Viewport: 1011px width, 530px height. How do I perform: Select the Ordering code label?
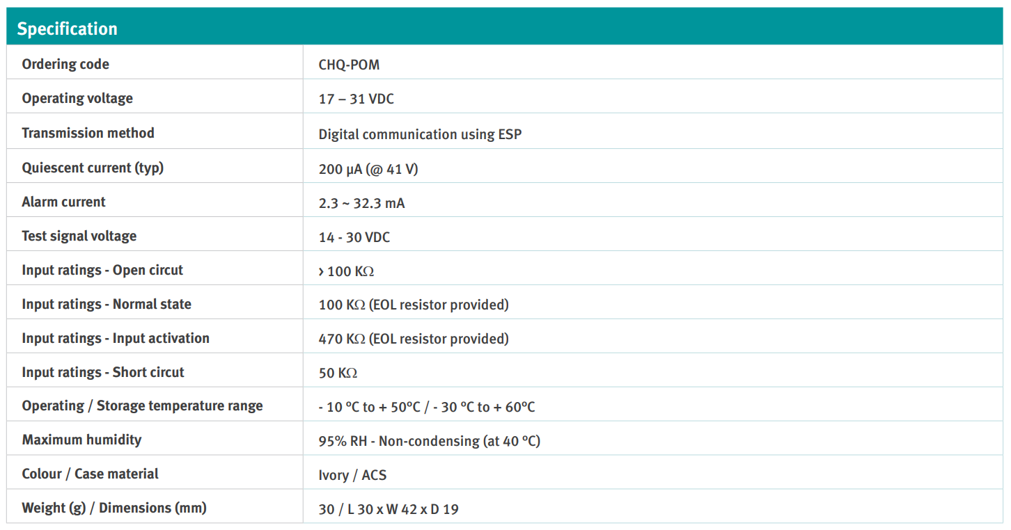point(65,64)
